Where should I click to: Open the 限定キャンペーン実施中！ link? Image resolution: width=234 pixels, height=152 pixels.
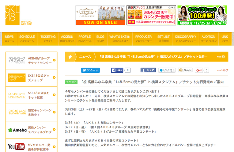pos(40,112)
